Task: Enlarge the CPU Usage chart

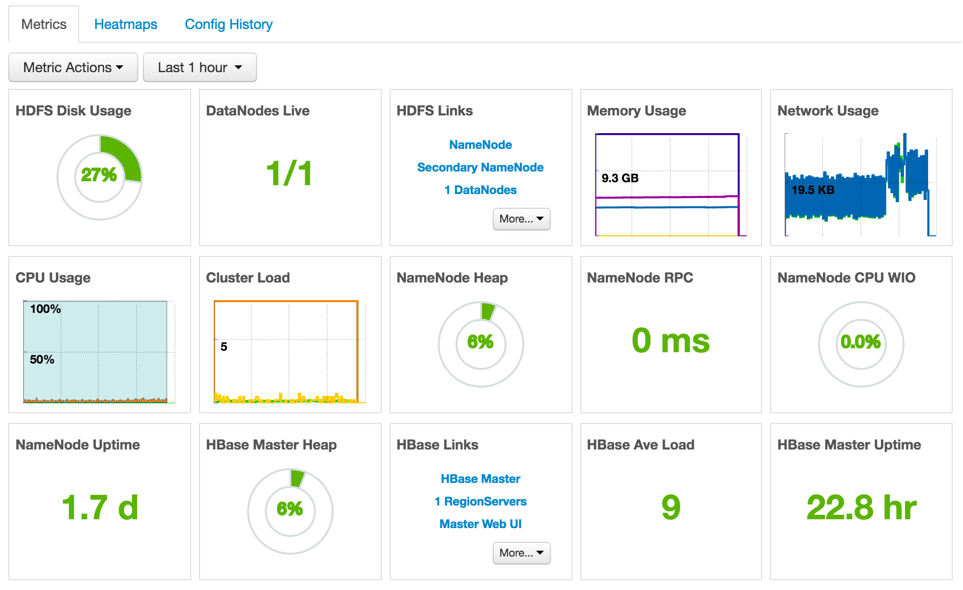Action: click(x=96, y=352)
